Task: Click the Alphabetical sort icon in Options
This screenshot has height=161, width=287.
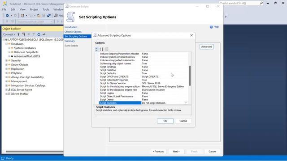Action: click(x=101, y=49)
